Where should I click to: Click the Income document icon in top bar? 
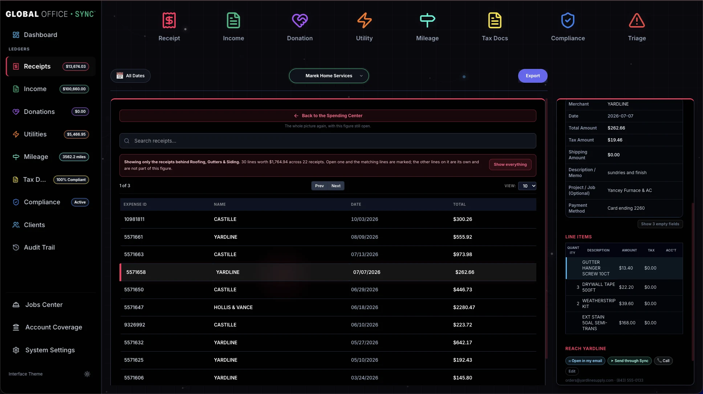[233, 20]
